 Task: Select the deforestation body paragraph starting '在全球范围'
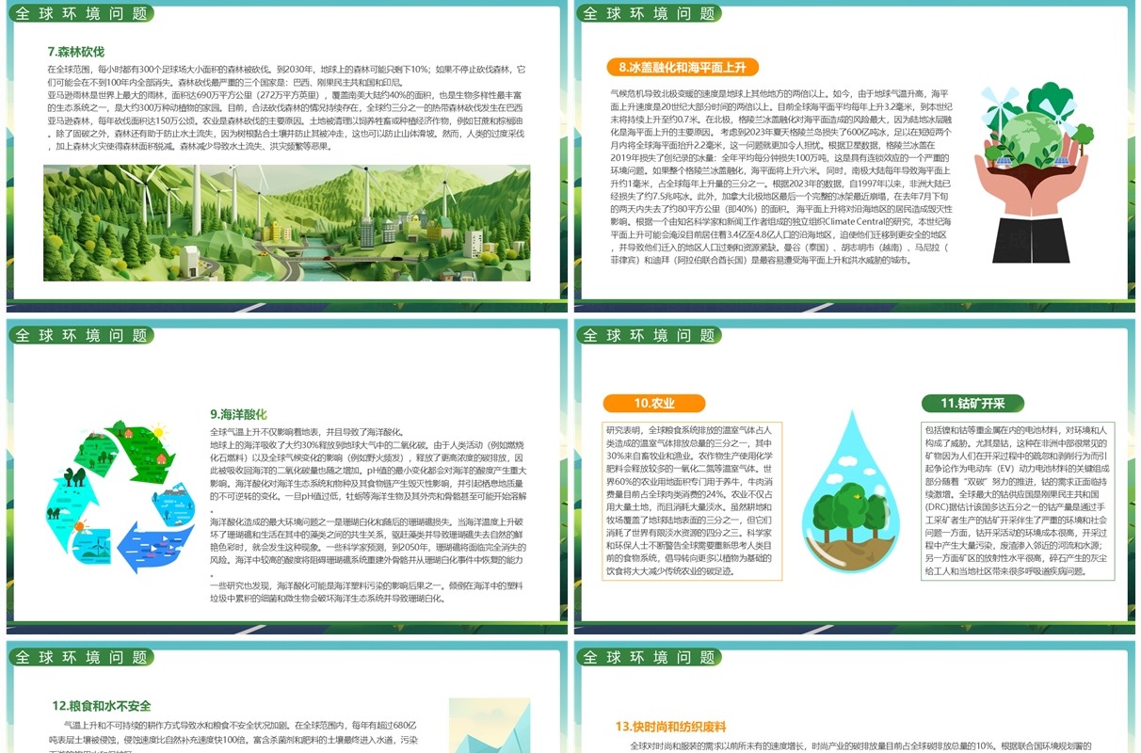pyautogui.click(x=286, y=107)
